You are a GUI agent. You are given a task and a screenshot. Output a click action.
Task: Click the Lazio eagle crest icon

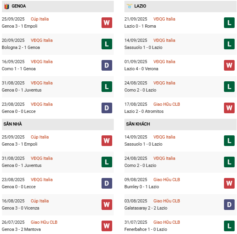pos(129,6)
